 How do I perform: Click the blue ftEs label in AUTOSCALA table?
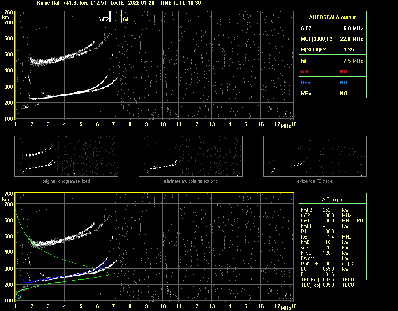click(305, 82)
